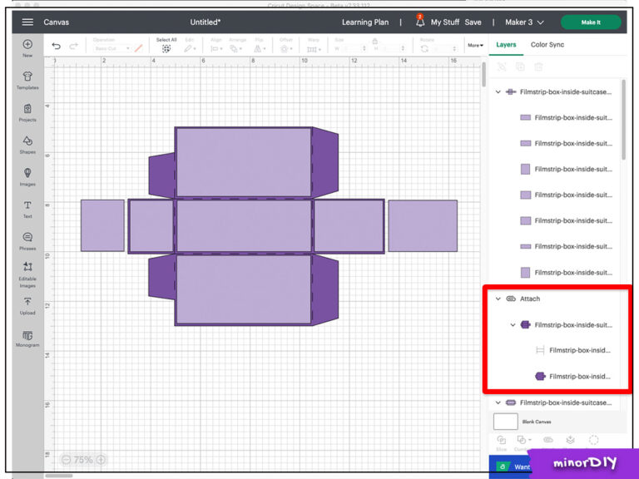Redo the last undone action
Viewport: 639px width, 479px height.
74,46
